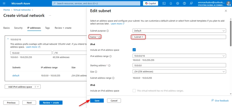Click the 10.0.0.0 address space field
232x108 pixels.
[31, 53]
